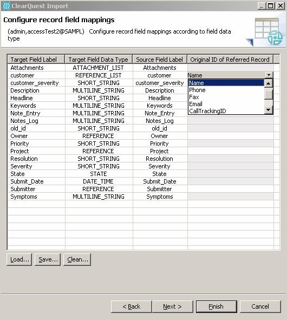
Task: Click the dropdown list scroll up arrow
Action: point(269,83)
